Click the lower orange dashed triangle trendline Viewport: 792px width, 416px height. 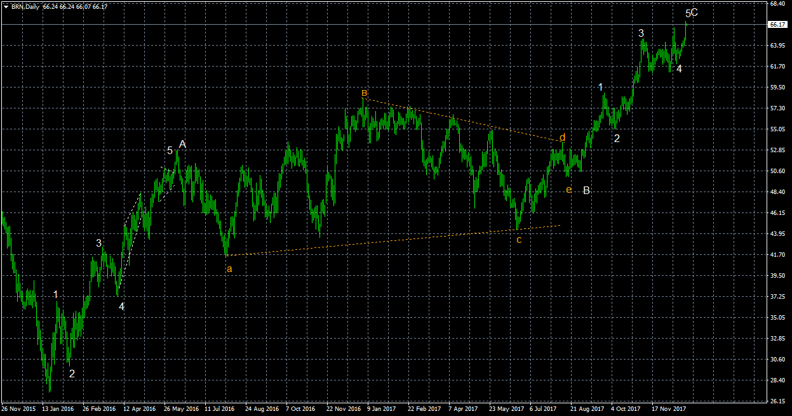point(394,240)
